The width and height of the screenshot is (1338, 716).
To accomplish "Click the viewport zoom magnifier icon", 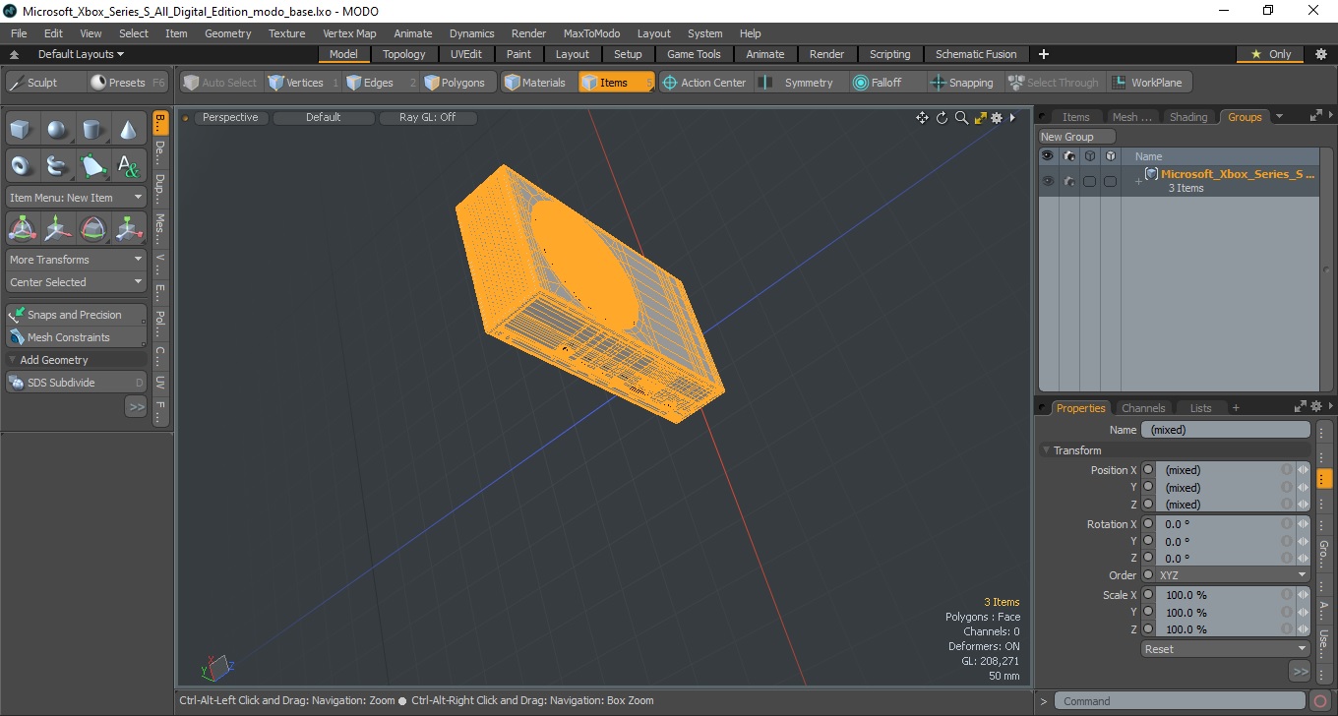I will click(x=961, y=118).
